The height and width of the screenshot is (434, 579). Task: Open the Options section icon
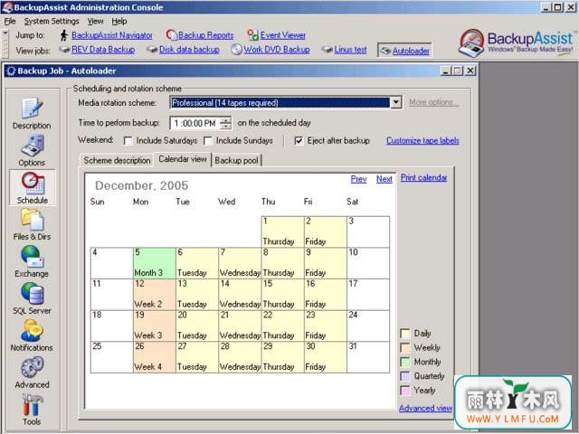pos(33,145)
